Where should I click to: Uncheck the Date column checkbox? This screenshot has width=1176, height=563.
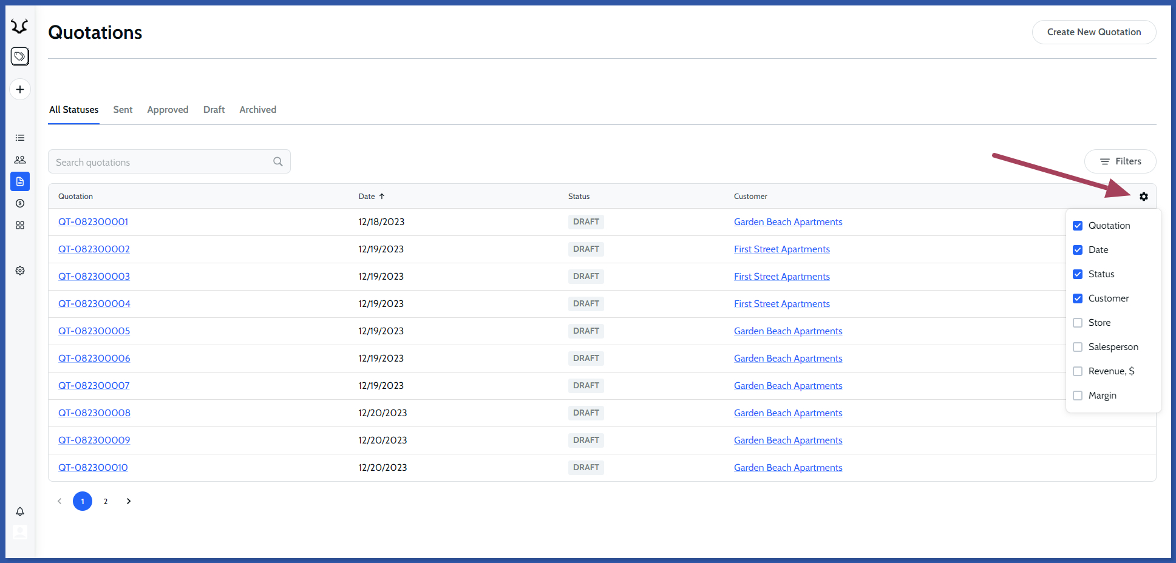[x=1078, y=250]
